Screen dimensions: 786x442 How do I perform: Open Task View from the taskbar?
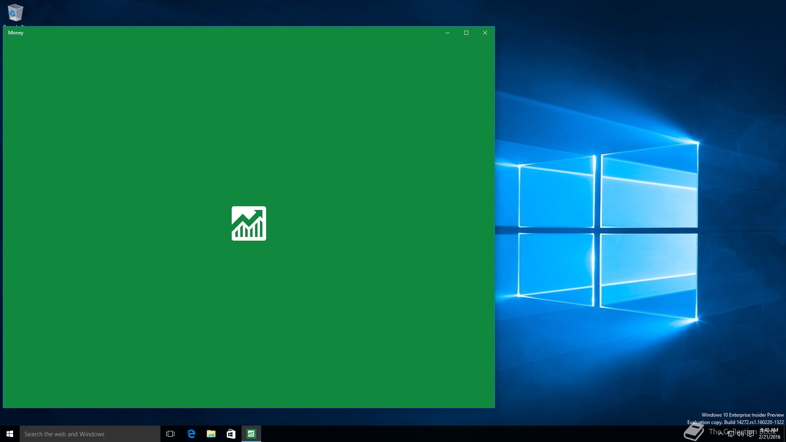pos(170,434)
